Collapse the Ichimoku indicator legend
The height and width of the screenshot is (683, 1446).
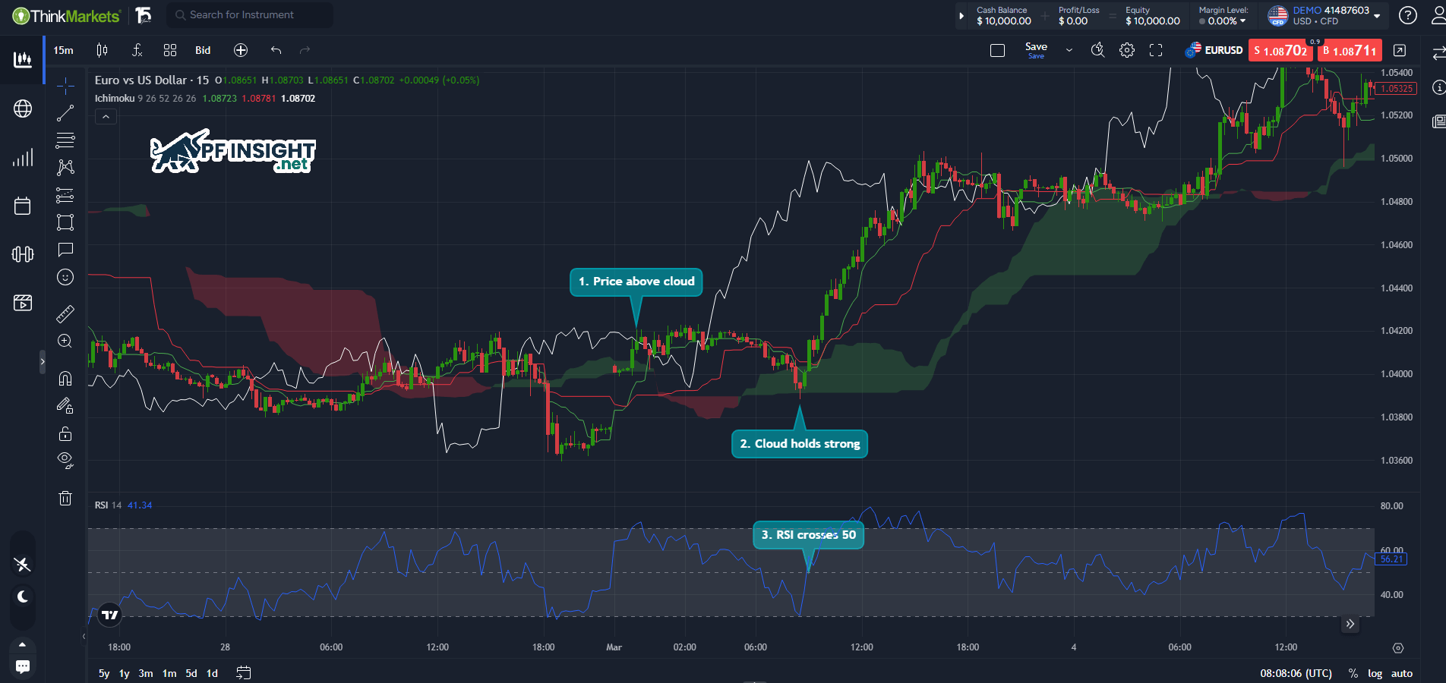pos(106,116)
